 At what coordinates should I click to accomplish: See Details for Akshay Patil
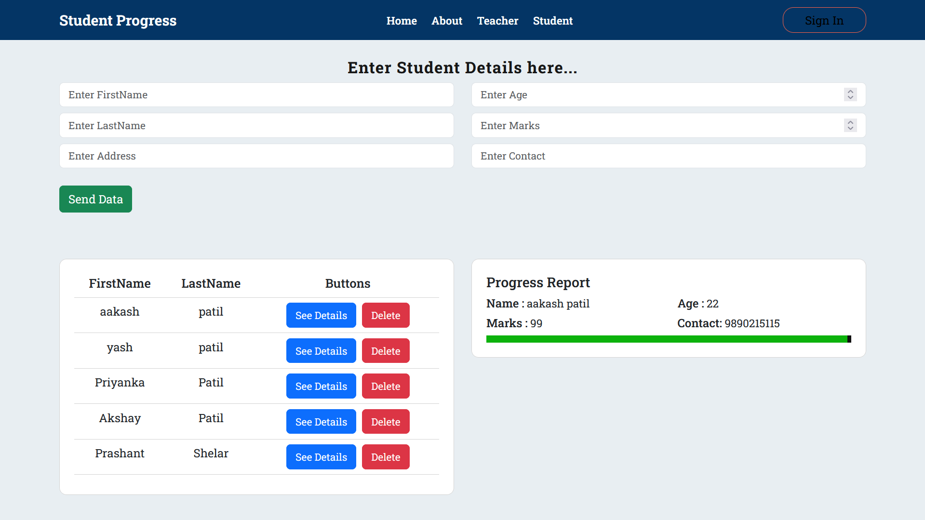pos(321,422)
